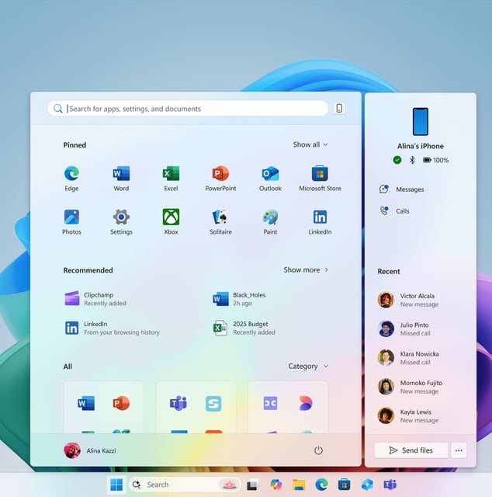This screenshot has height=497, width=492.
Task: Open Microsoft Store from the taskbar
Action: pos(344,485)
